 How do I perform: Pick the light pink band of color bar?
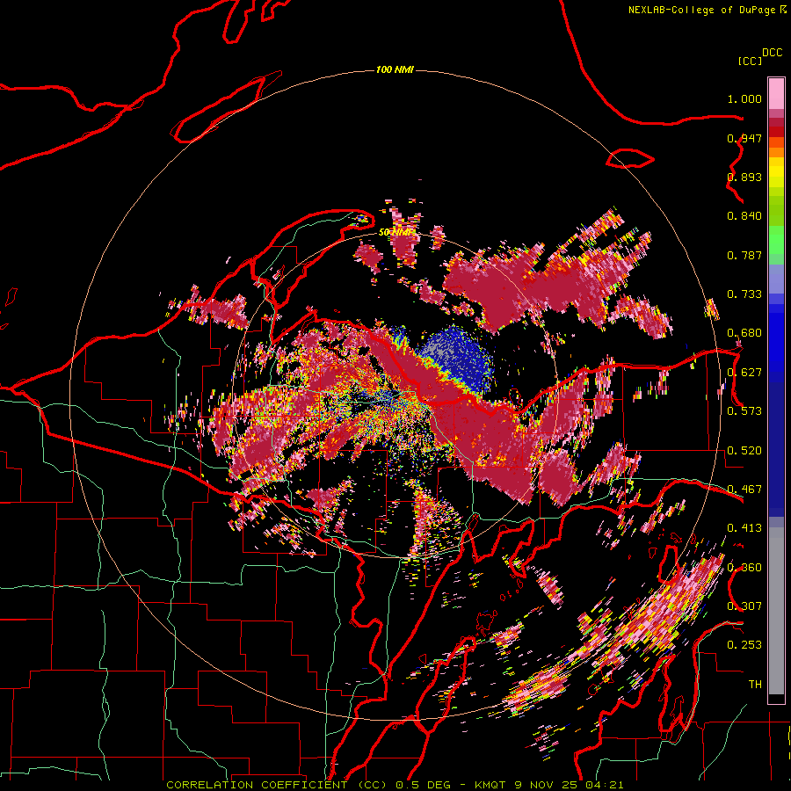click(776, 94)
